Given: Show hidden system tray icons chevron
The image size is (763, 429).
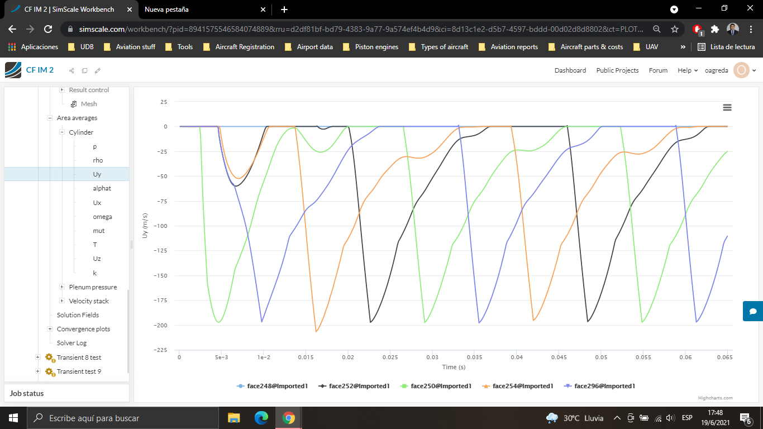Looking at the screenshot, I should (x=617, y=418).
